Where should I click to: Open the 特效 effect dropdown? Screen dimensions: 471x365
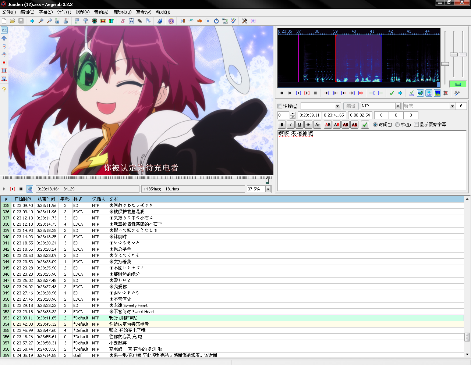[x=453, y=106]
